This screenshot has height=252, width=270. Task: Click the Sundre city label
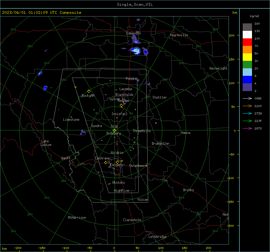[x=97, y=126]
